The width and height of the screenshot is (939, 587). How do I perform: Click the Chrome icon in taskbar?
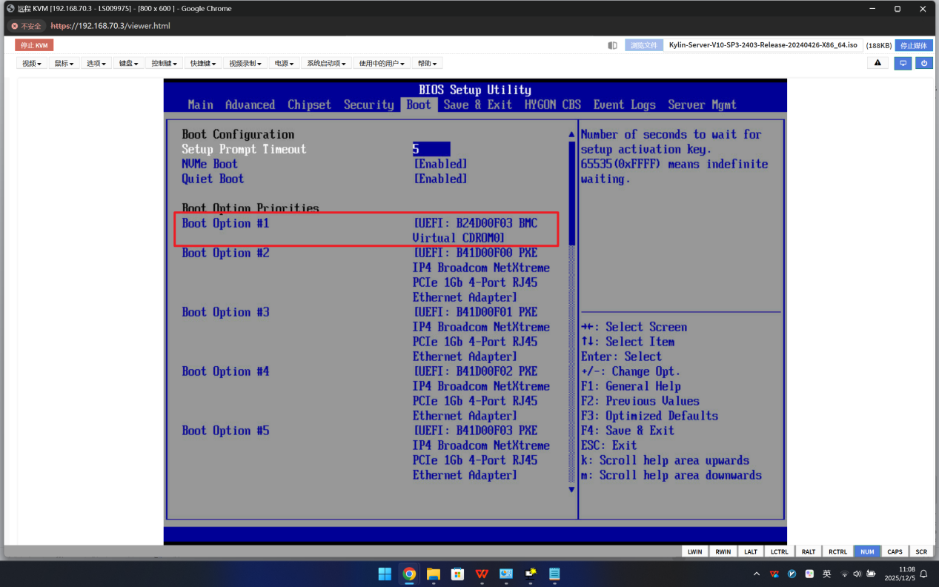(x=409, y=574)
